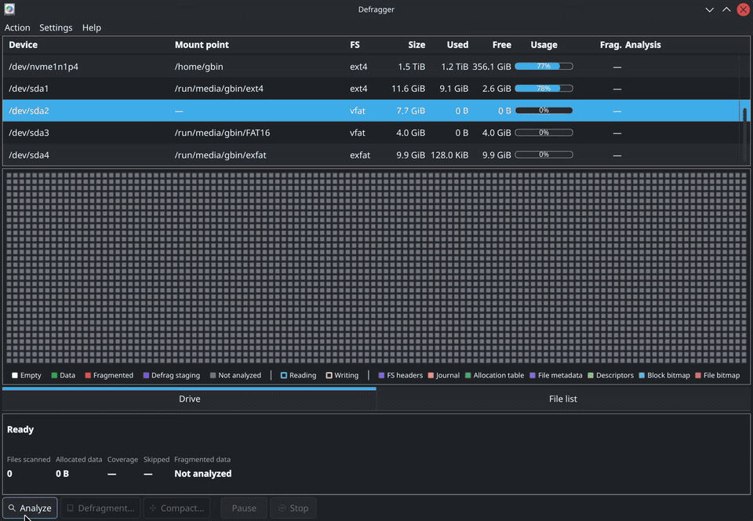Click the File metadata legend swatch

point(533,376)
